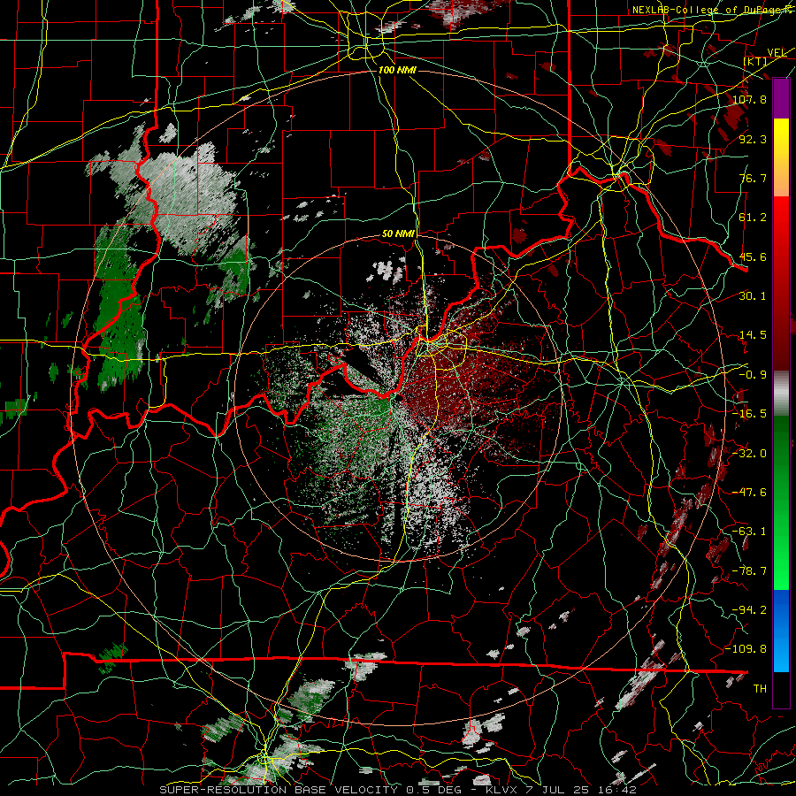Click the VEL legend title
The width and height of the screenshot is (796, 796).
click(777, 53)
